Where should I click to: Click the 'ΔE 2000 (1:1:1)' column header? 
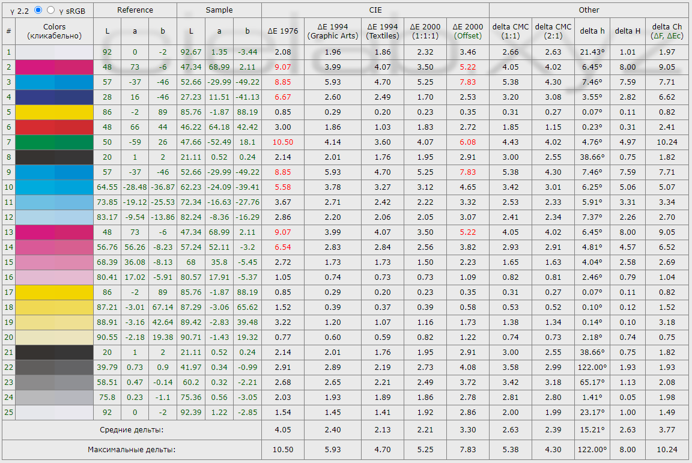pos(425,31)
